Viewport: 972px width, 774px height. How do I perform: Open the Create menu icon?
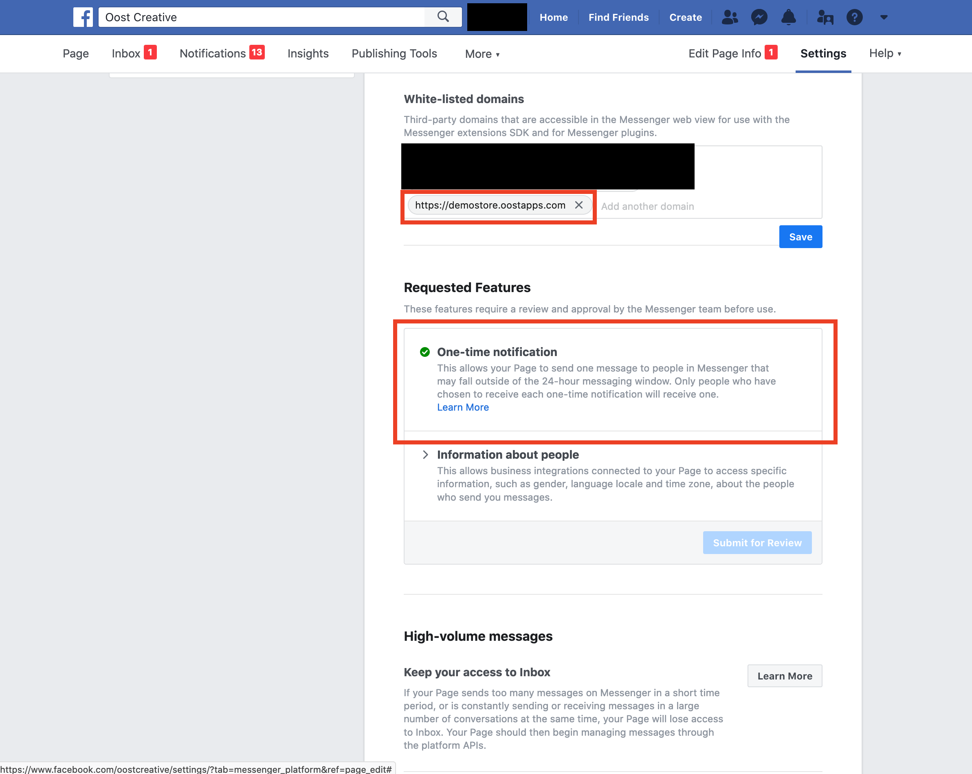click(685, 18)
